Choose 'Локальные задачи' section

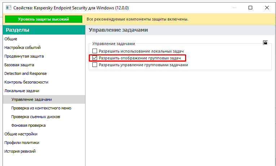tap(44, 91)
